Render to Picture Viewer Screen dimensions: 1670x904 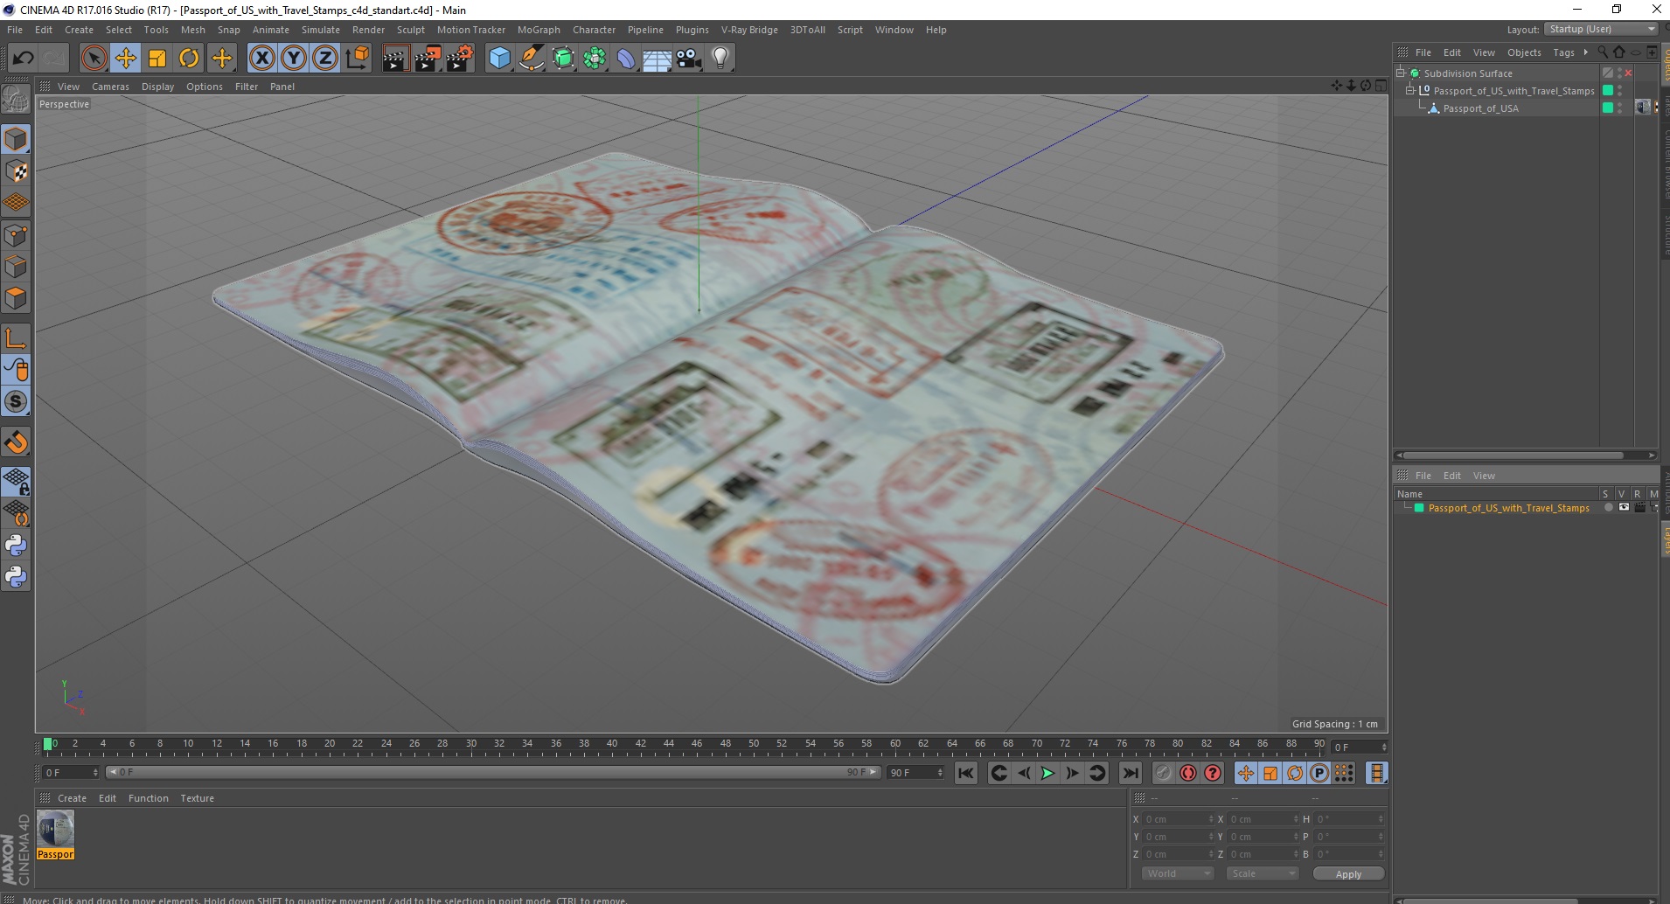[x=428, y=59]
